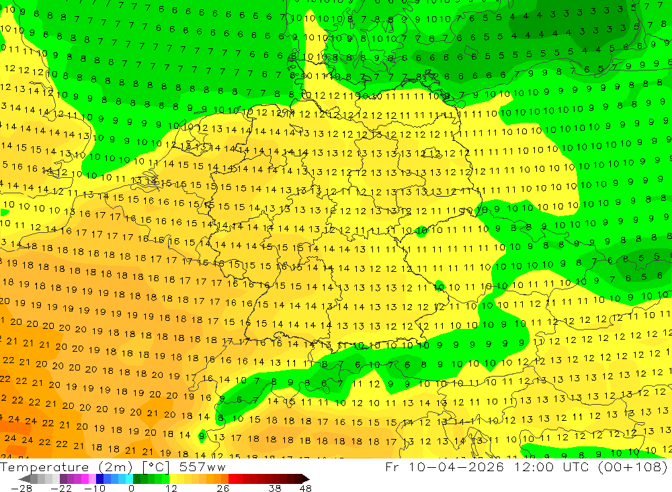The height and width of the screenshot is (492, 672).
Task: Pick the bright red swatch above 26
Action: click(x=232, y=479)
